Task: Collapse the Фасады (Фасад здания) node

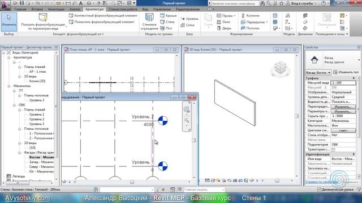Action: 20,153
